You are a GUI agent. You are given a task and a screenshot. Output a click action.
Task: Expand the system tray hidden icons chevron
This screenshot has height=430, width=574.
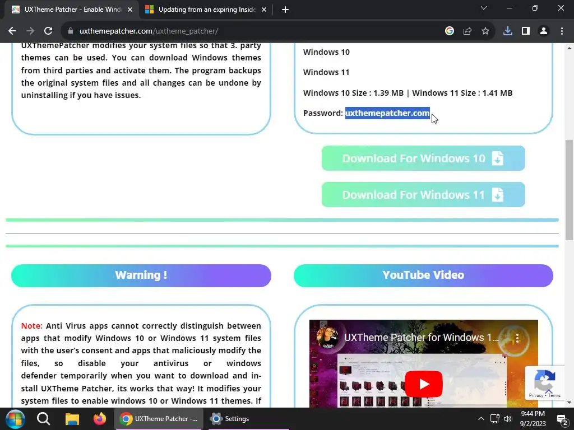[x=481, y=419]
